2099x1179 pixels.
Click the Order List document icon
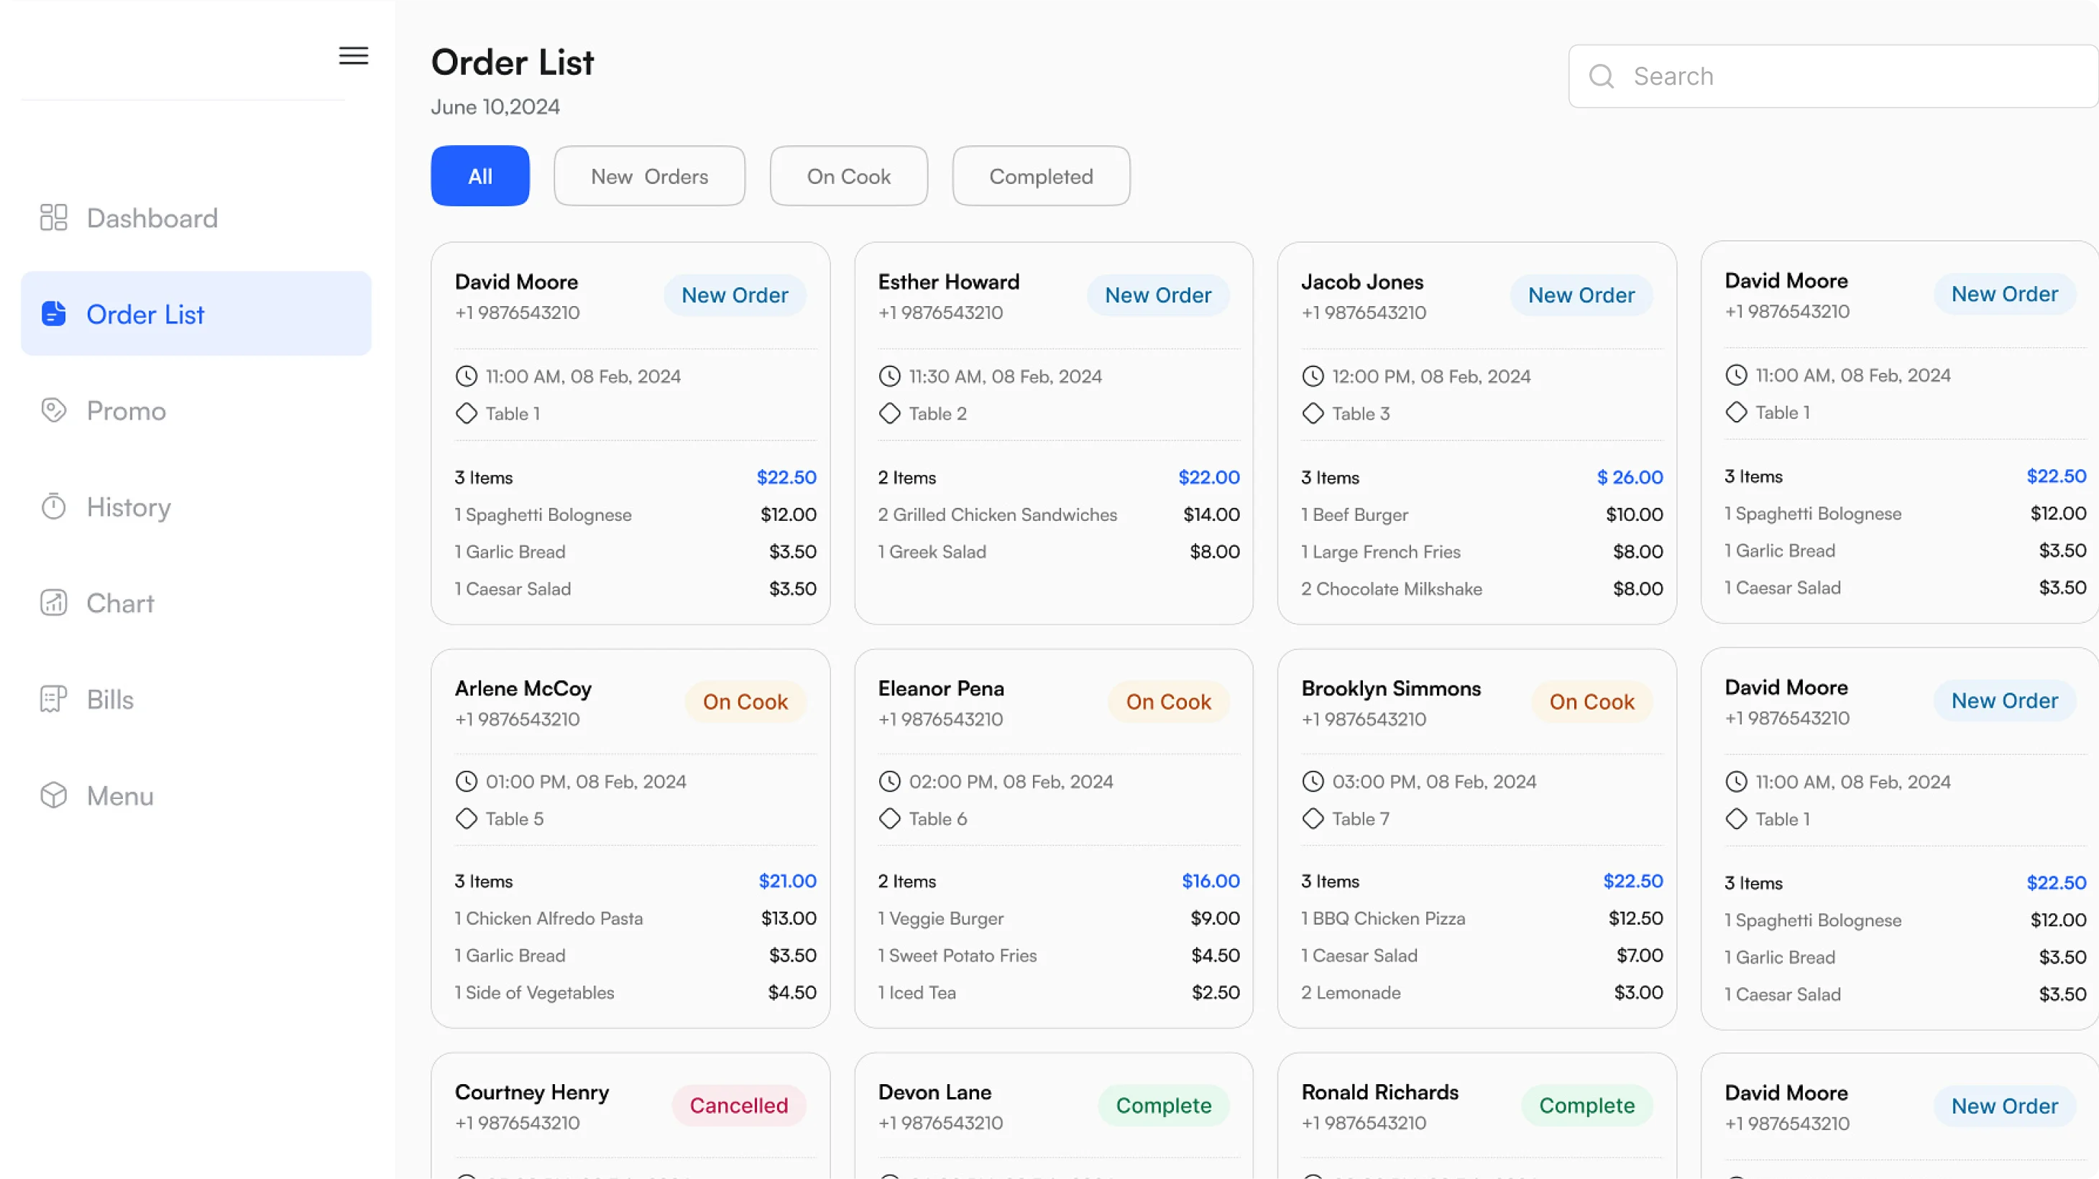click(x=54, y=313)
